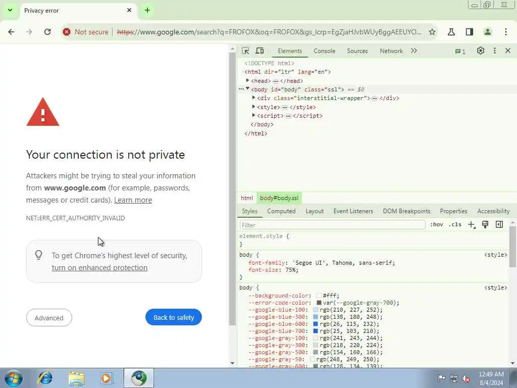The image size is (517, 388).
Task: Click new style rule plus icon
Action: tap(472, 225)
